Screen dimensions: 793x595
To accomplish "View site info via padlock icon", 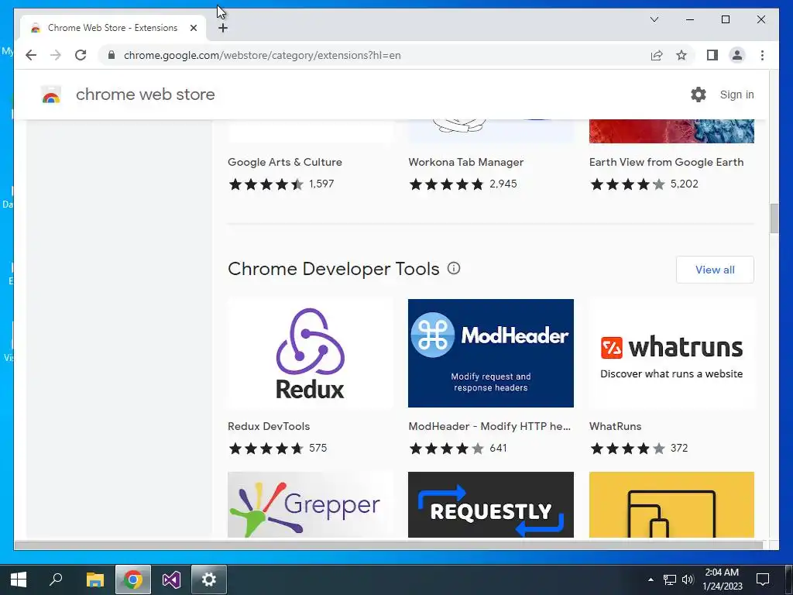I will 112,55.
